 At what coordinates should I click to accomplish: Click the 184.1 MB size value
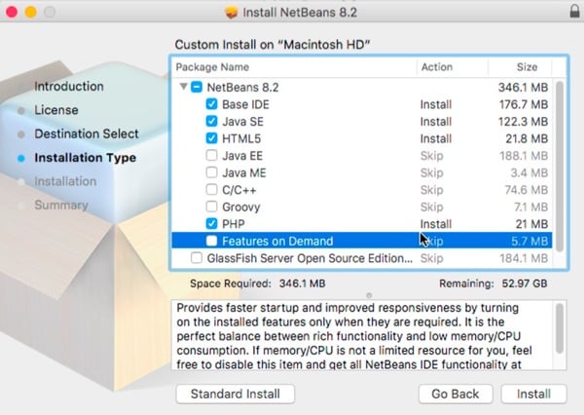[524, 258]
